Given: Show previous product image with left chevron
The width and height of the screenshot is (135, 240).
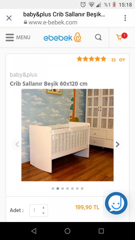Looking at the screenshot, I should pyautogui.click(x=17, y=144).
